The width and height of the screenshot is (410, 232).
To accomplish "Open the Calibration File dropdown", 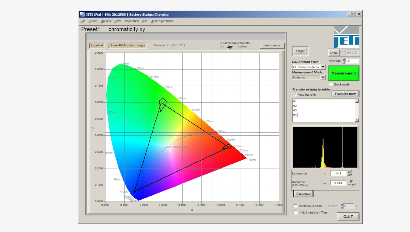I will [323, 67].
